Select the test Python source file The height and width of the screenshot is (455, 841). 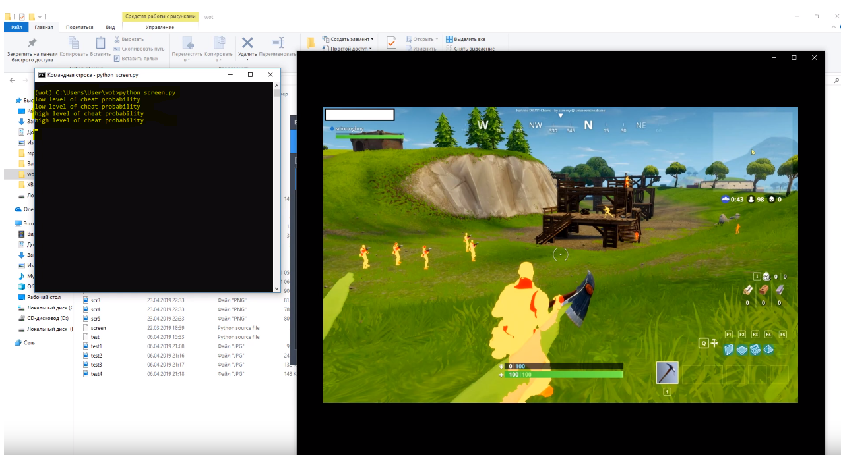coord(95,337)
